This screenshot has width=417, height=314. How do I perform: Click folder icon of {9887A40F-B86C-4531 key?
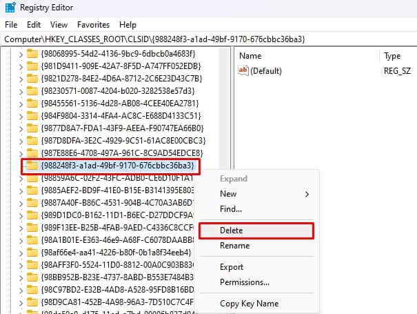click(x=32, y=203)
